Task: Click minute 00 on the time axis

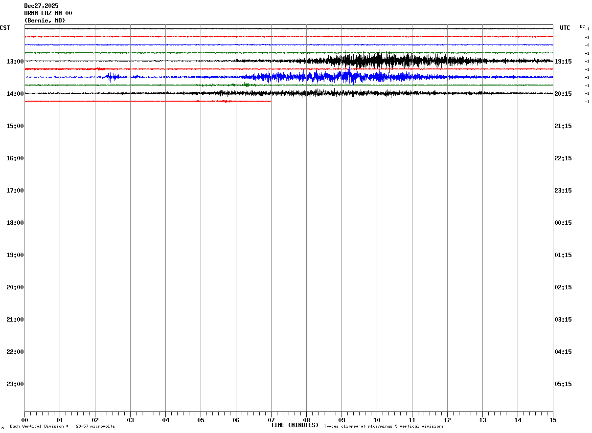Action: tap(24, 420)
